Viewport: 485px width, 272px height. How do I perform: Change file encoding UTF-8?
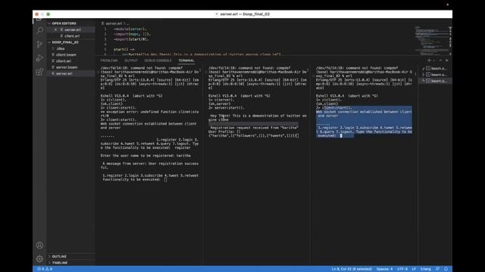402,269
